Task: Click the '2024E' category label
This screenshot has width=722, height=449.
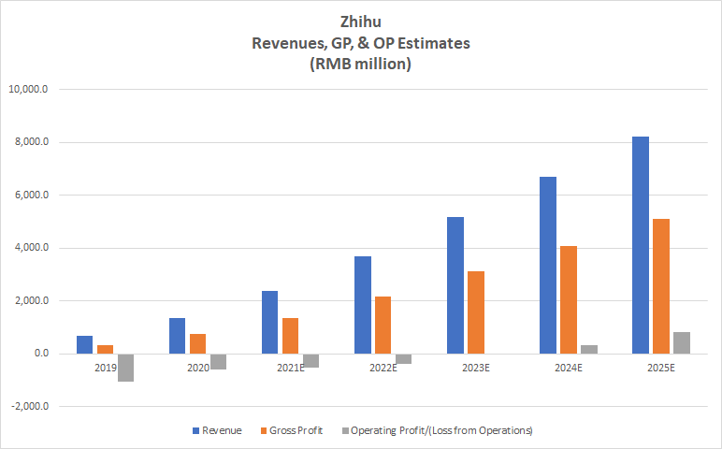Action: [569, 368]
